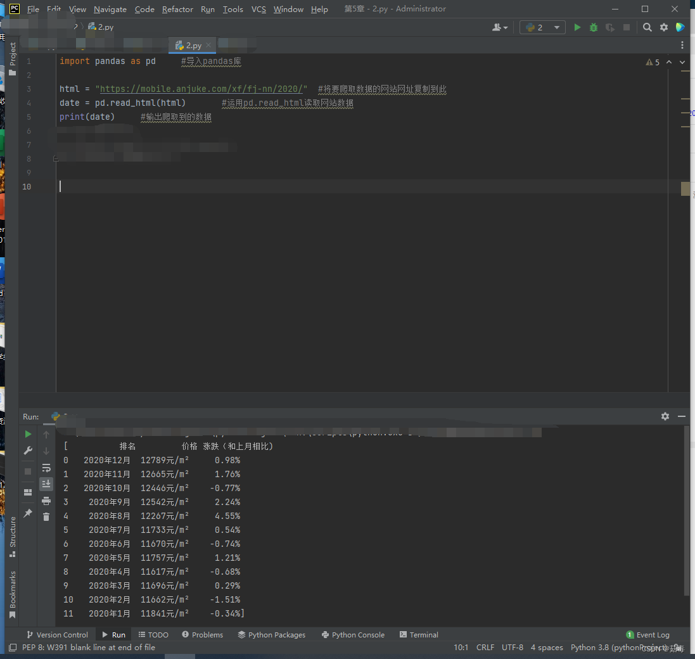Click the print icon in Run panel
Screen dimensions: 695x659
coord(46,501)
